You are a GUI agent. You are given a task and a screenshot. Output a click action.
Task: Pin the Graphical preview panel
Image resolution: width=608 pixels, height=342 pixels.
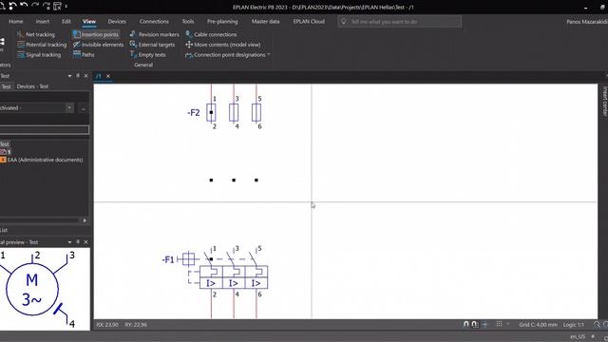78,242
